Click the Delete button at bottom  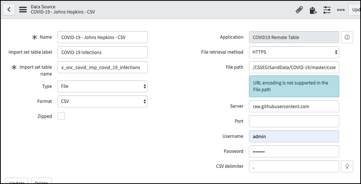(x=41, y=181)
